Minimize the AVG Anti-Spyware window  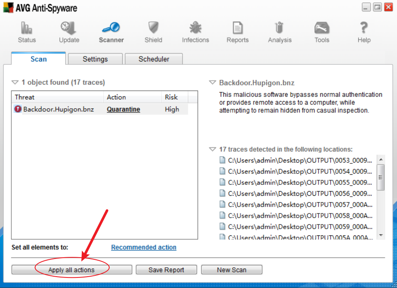point(366,7)
